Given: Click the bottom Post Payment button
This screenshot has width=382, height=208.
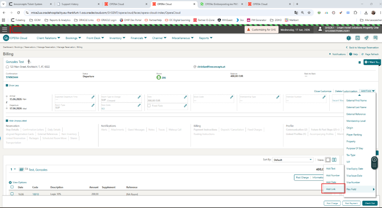Looking at the screenshot, I should pos(351,203).
